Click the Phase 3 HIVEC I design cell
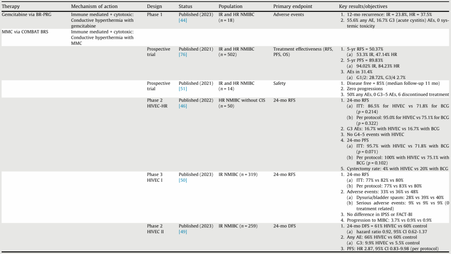This screenshot has height=254, width=451. tap(155, 177)
